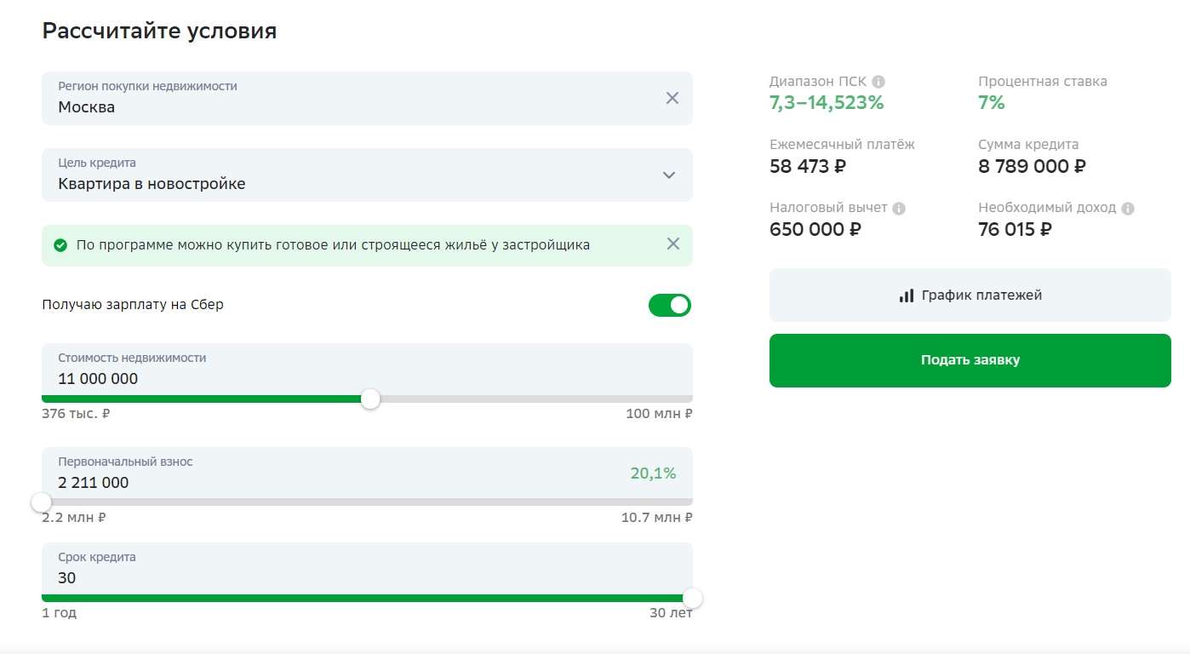Click the green checkmark notice icon

(x=60, y=245)
